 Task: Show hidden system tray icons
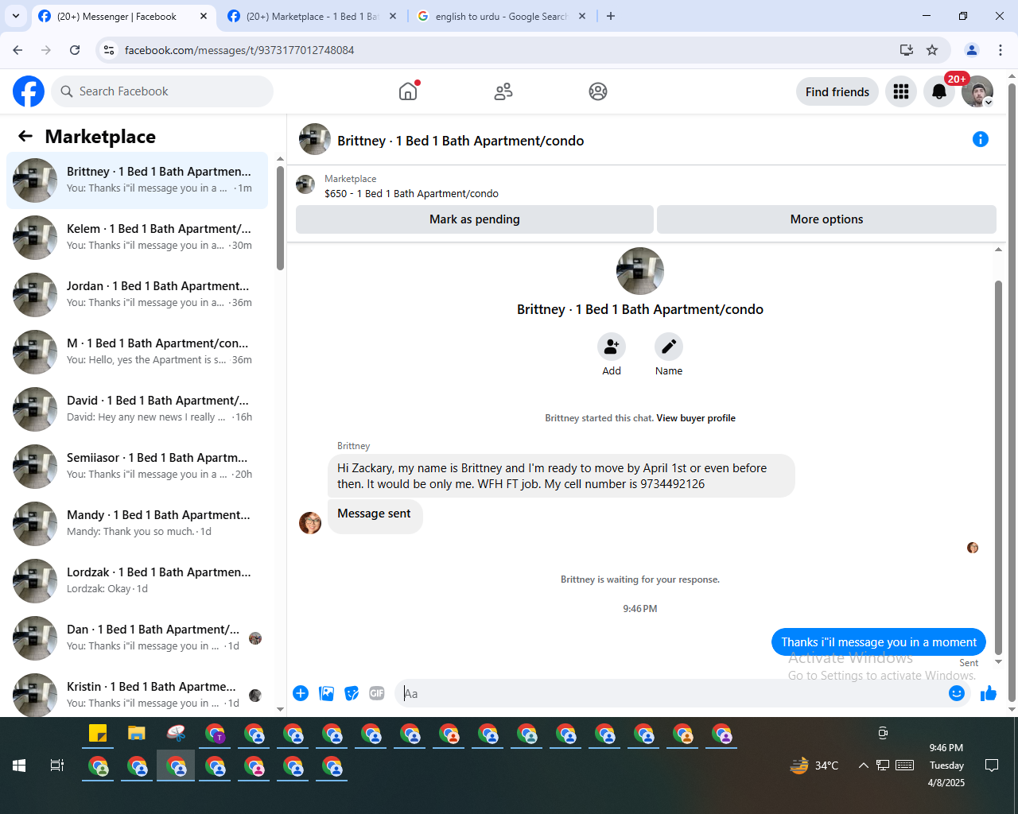[864, 766]
